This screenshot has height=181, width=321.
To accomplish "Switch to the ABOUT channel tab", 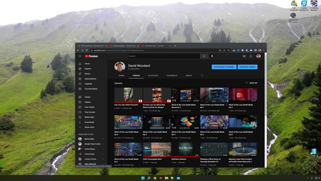I will pyautogui.click(x=189, y=75).
